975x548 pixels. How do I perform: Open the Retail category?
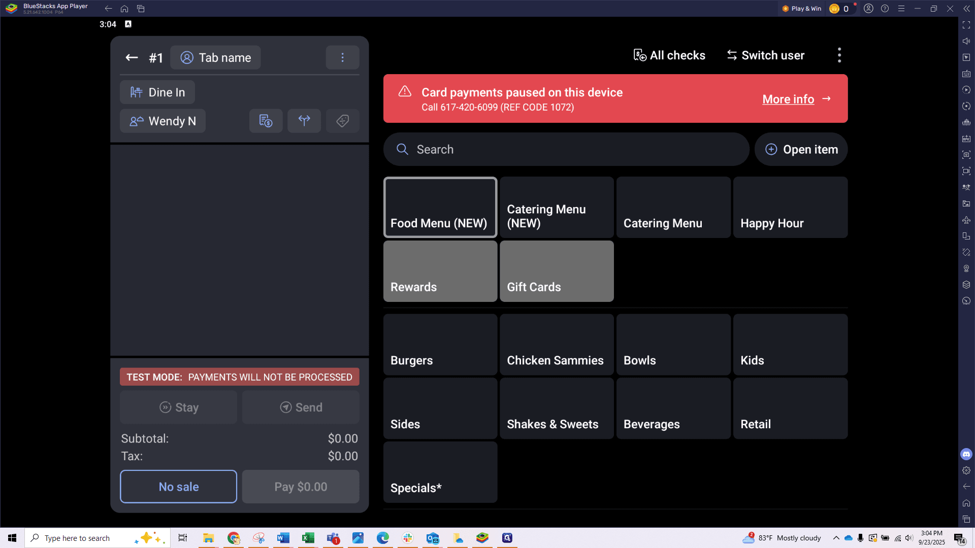pos(790,408)
